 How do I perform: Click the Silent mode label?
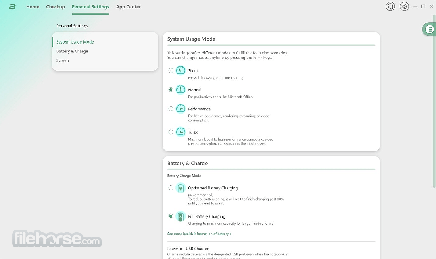[x=193, y=71]
